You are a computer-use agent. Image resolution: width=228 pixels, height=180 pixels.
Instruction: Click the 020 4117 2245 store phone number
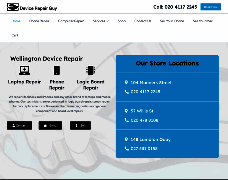(145, 92)
